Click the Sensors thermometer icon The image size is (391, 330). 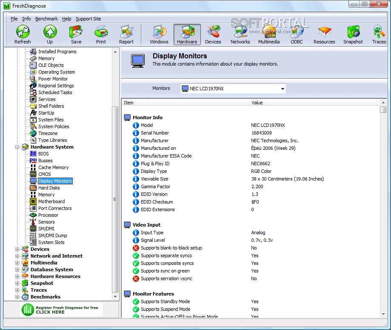[33, 222]
